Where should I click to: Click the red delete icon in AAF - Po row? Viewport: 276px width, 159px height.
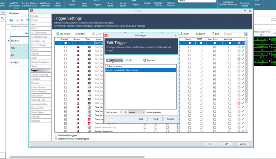pyautogui.click(x=239, y=59)
